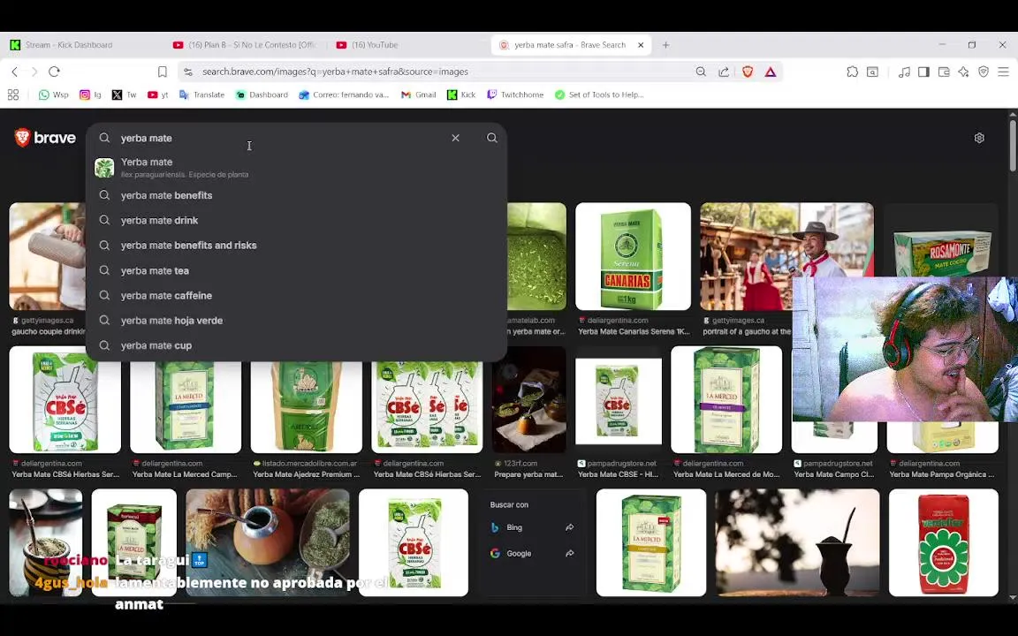Click the browser back arrow
This screenshot has width=1018, height=636.
coord(14,72)
